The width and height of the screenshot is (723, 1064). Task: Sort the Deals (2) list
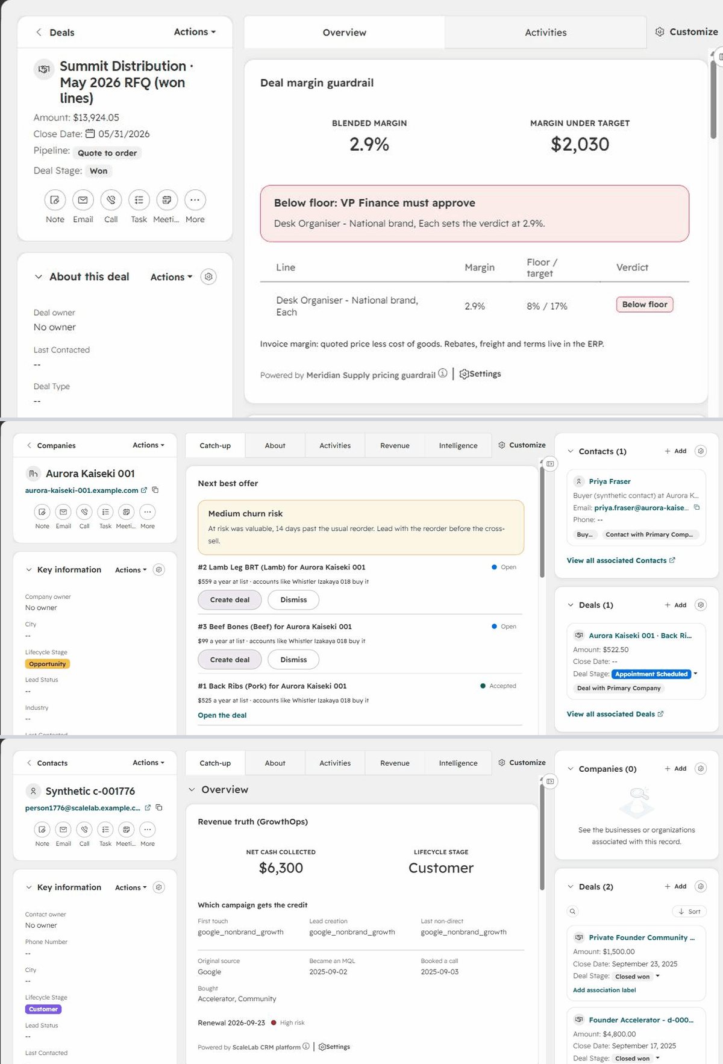[690, 911]
